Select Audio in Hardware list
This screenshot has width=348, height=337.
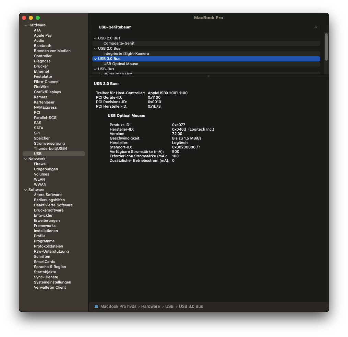point(39,40)
